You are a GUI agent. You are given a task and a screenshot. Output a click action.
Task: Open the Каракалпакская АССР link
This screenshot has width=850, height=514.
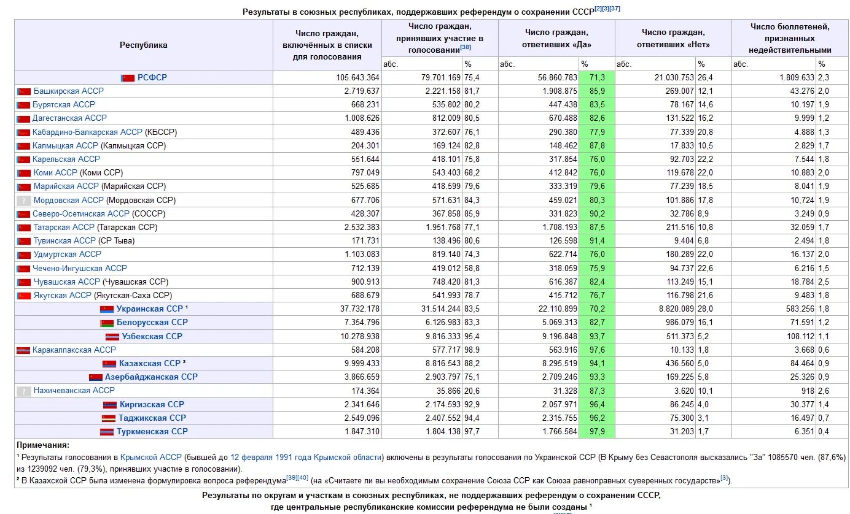(x=74, y=350)
